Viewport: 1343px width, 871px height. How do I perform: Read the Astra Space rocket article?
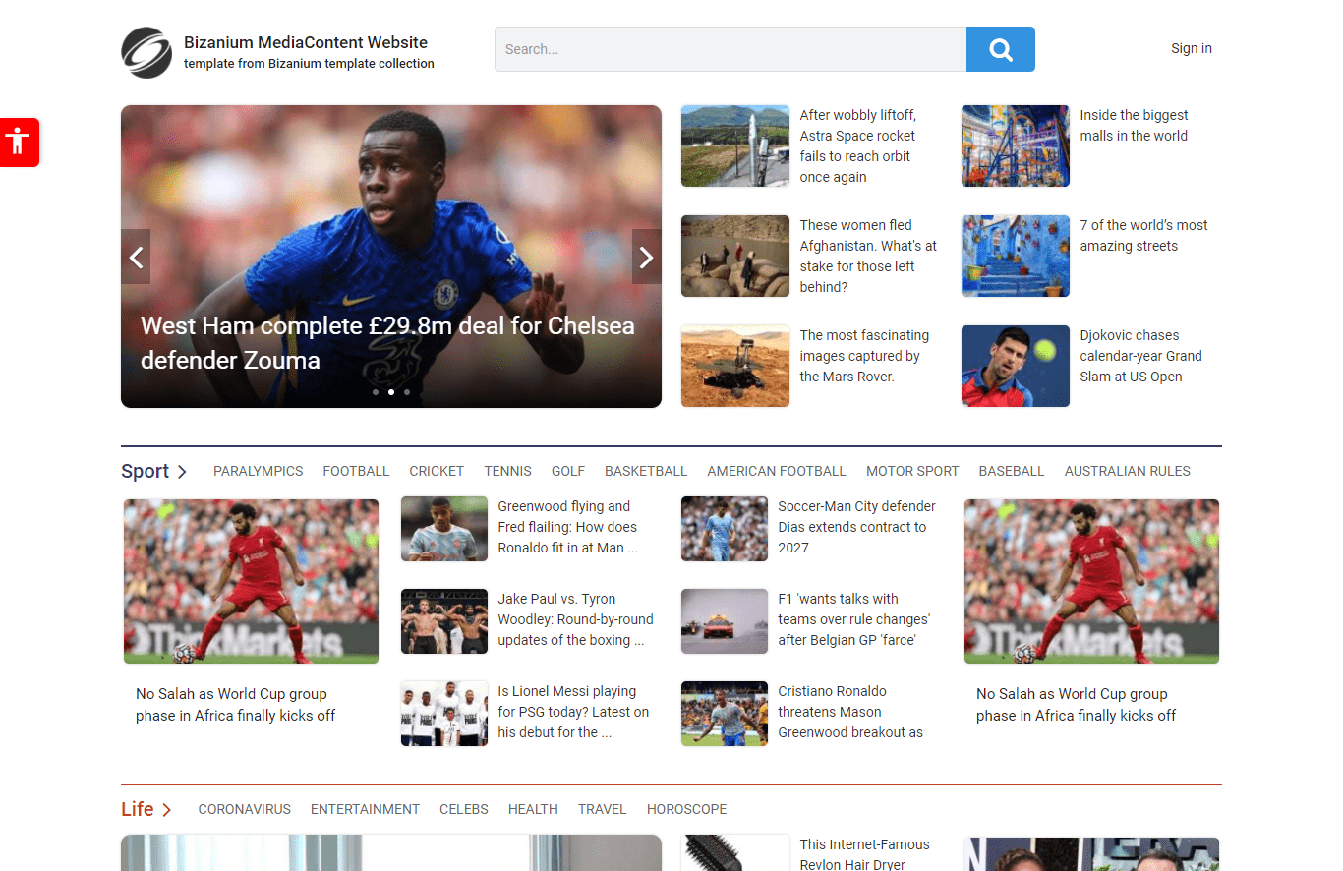(857, 145)
